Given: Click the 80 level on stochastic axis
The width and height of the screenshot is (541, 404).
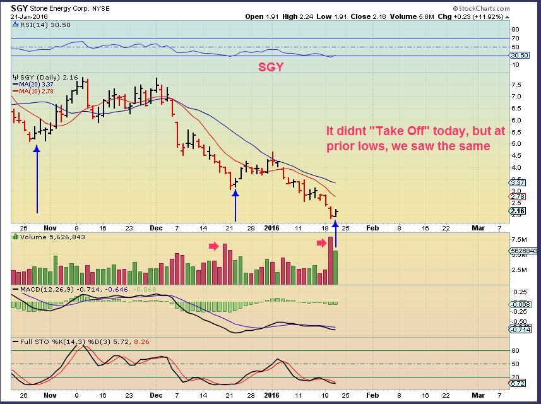Looking at the screenshot, I should coord(516,351).
